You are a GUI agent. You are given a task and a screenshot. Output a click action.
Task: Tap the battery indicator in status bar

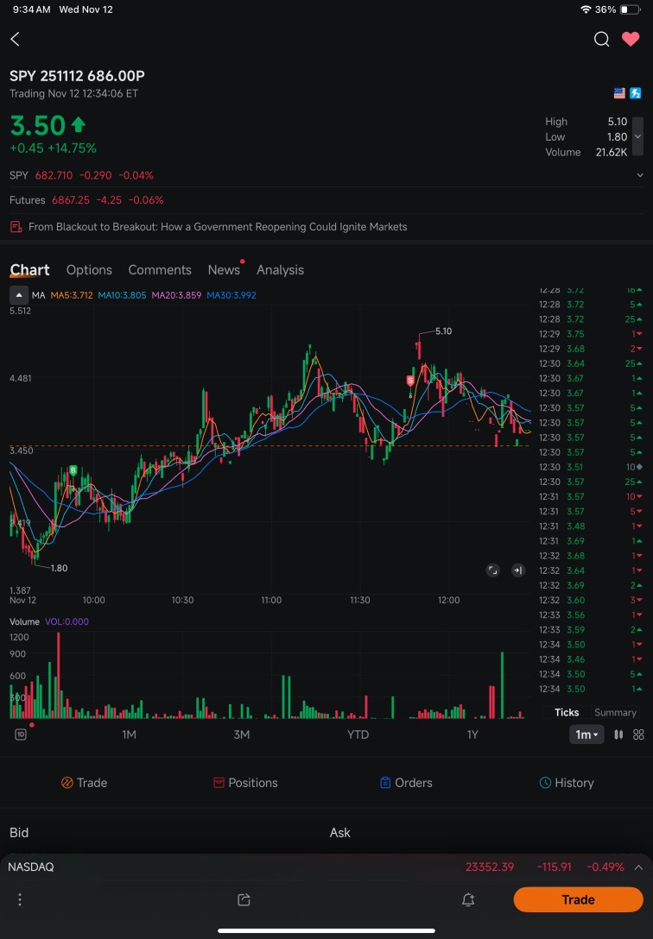pos(631,9)
